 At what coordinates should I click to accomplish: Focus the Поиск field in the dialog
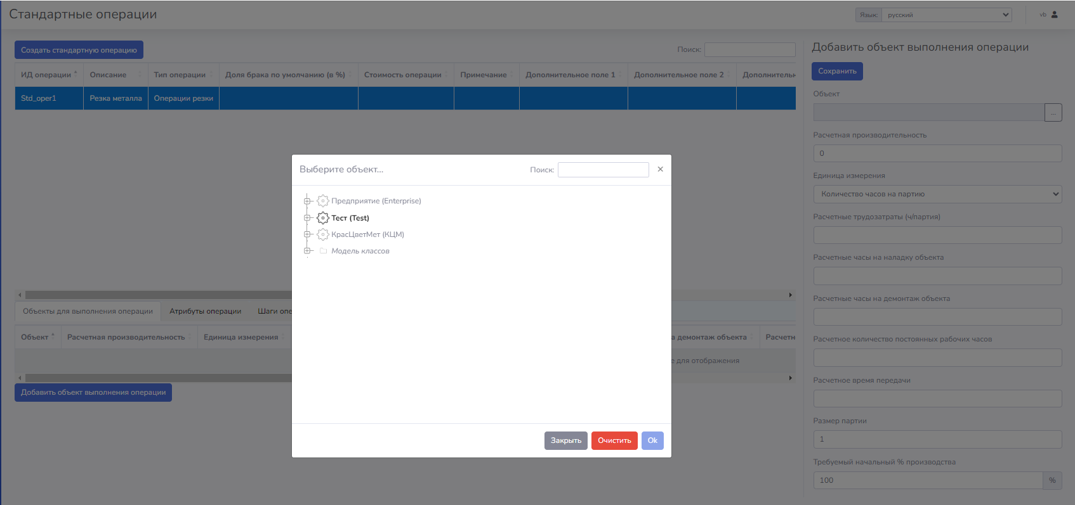pyautogui.click(x=603, y=170)
